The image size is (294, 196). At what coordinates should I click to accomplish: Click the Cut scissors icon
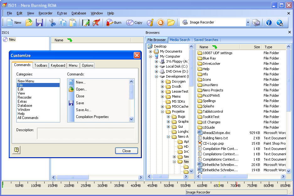click(52, 23)
